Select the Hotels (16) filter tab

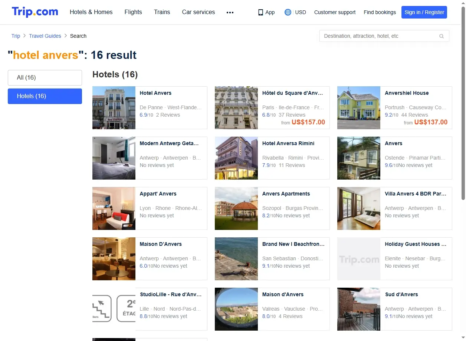coord(45,96)
